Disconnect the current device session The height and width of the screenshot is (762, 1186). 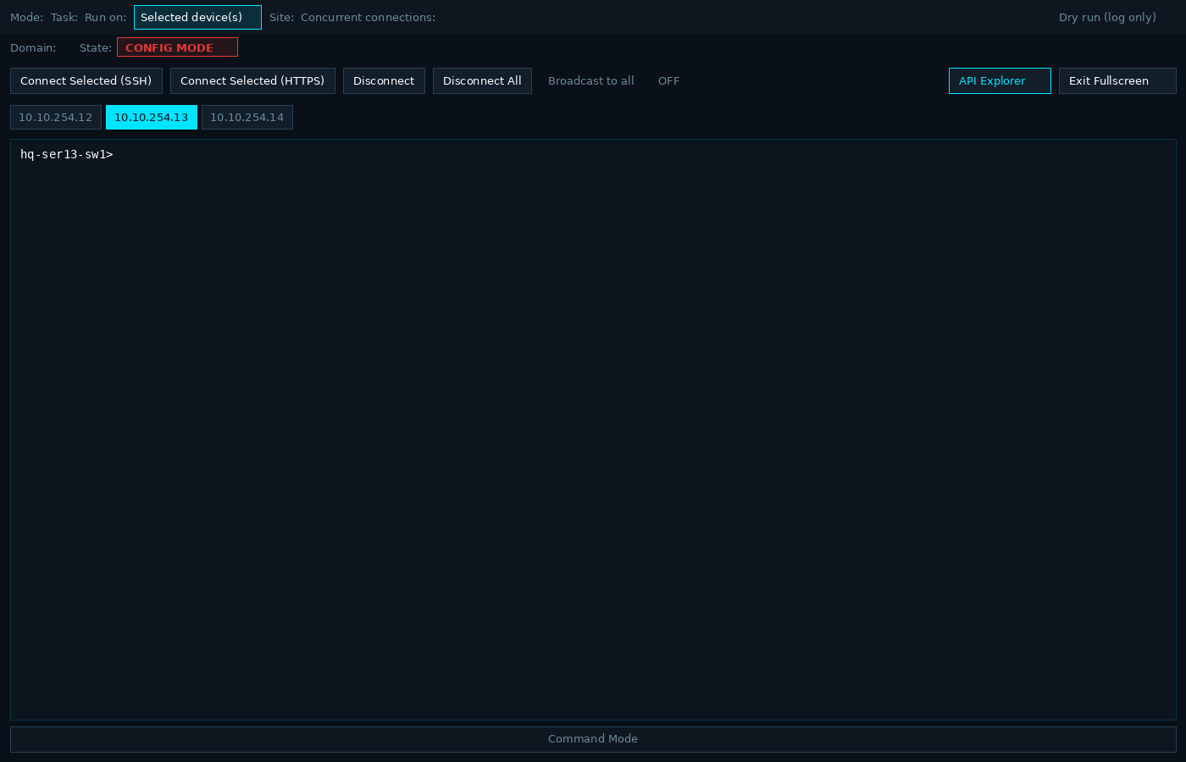pyautogui.click(x=384, y=80)
